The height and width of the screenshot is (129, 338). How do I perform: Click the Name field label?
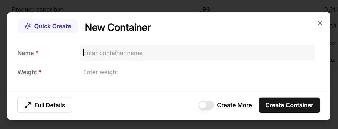click(x=26, y=53)
